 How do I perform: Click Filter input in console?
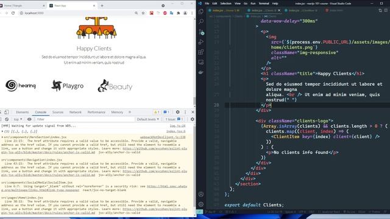tap(85, 119)
